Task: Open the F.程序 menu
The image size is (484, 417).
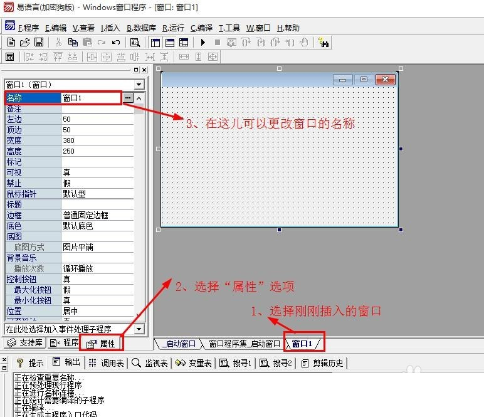Action: tap(28, 28)
